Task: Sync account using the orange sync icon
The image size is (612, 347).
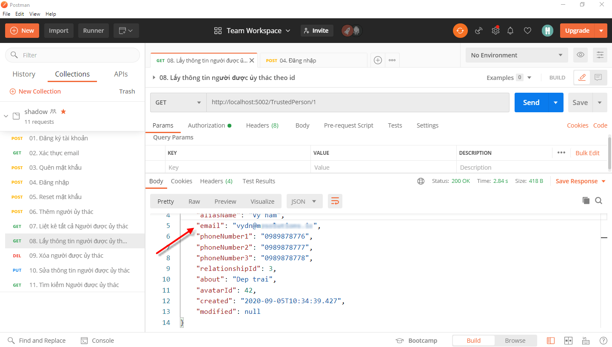Action: 460,30
